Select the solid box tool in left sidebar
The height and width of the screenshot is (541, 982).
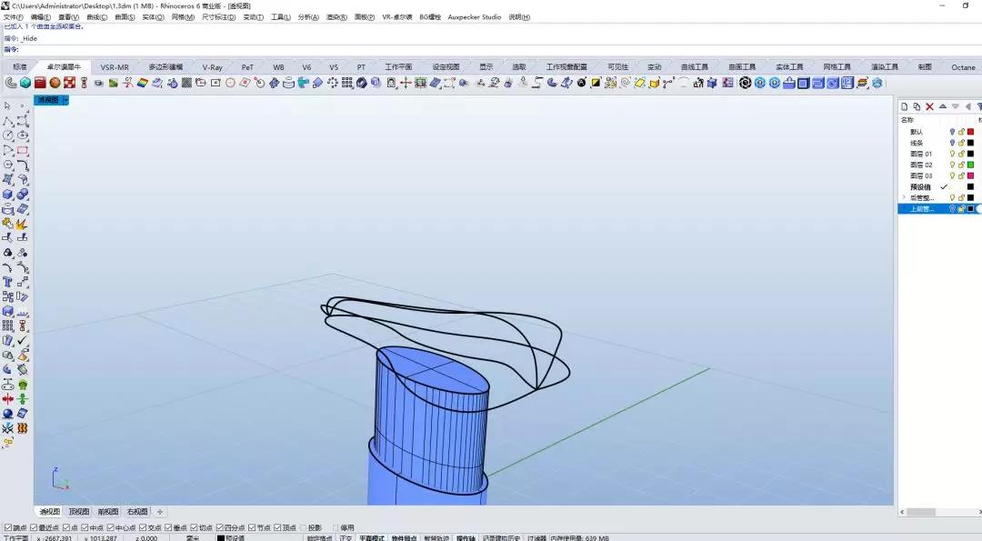click(7, 194)
